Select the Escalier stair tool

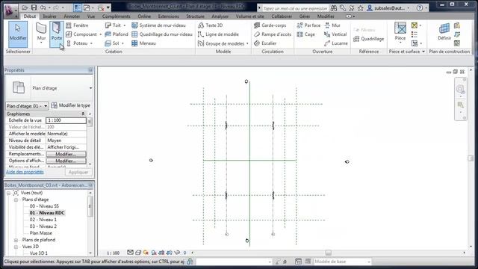click(x=265, y=43)
